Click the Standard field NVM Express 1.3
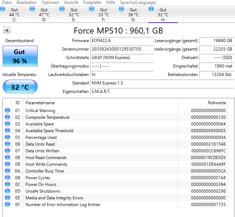The height and width of the screenshot is (217, 235). (x=162, y=83)
